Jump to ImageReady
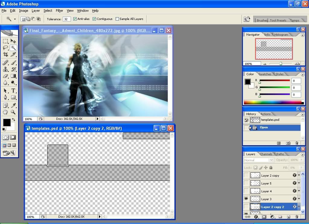The height and width of the screenshot is (224, 309). tap(9, 153)
